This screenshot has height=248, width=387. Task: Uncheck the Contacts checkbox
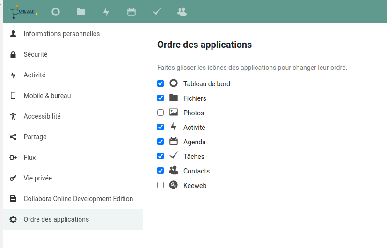point(161,171)
